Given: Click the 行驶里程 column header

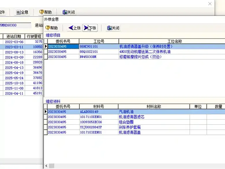Looking at the screenshot, I should [34, 36].
